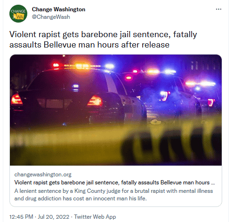Follow the changewashington.org domain link

(43, 174)
